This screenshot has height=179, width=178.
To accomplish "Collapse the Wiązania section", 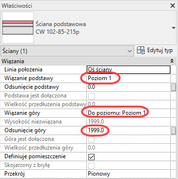I will tap(172, 61).
